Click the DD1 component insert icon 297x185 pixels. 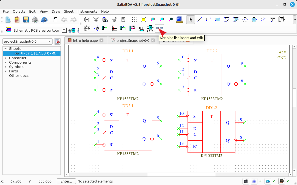141,28
